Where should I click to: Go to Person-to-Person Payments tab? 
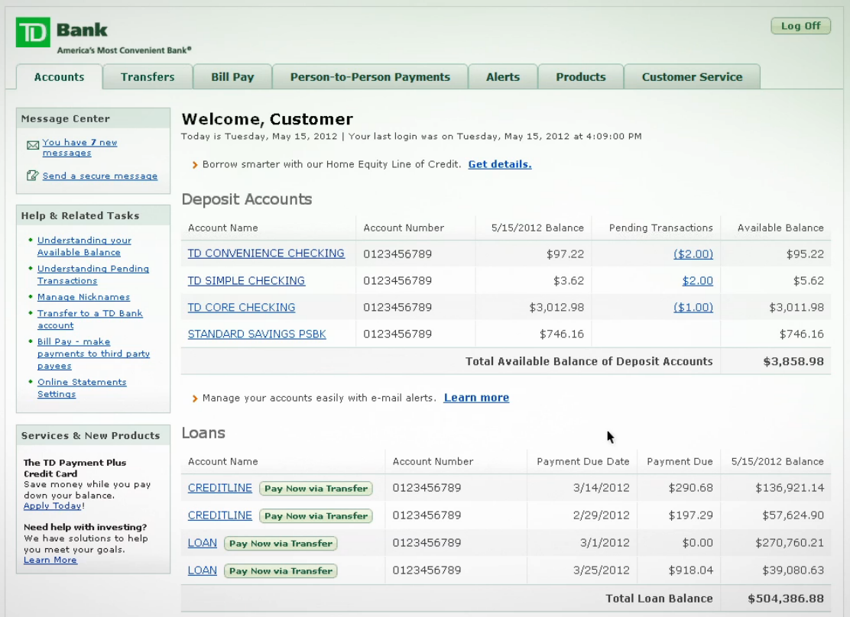pos(370,77)
